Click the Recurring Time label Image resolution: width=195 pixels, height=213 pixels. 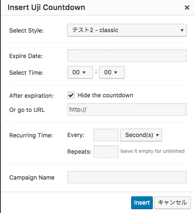[31, 135]
